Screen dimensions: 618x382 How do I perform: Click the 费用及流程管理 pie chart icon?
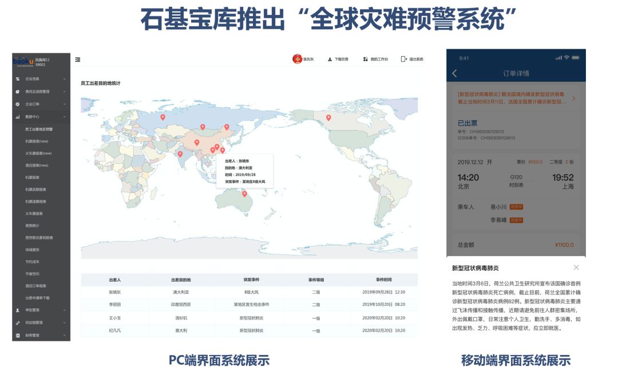(17, 92)
